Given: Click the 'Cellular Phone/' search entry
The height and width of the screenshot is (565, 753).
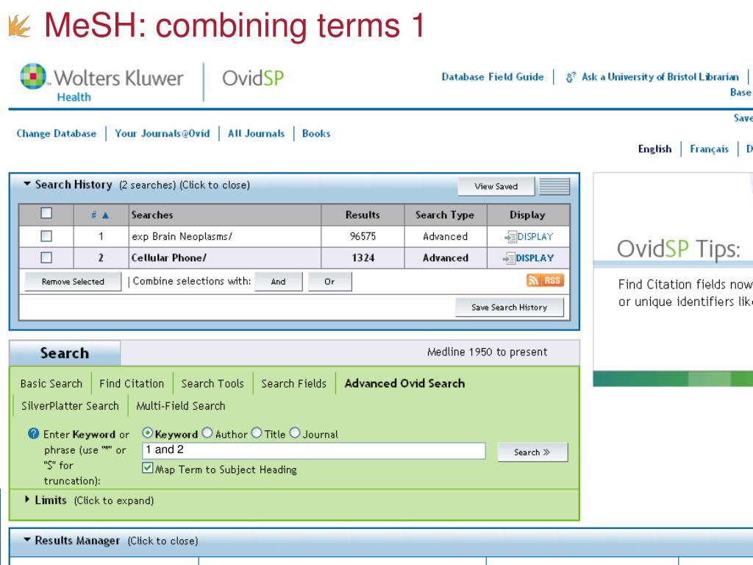Looking at the screenshot, I should [169, 258].
